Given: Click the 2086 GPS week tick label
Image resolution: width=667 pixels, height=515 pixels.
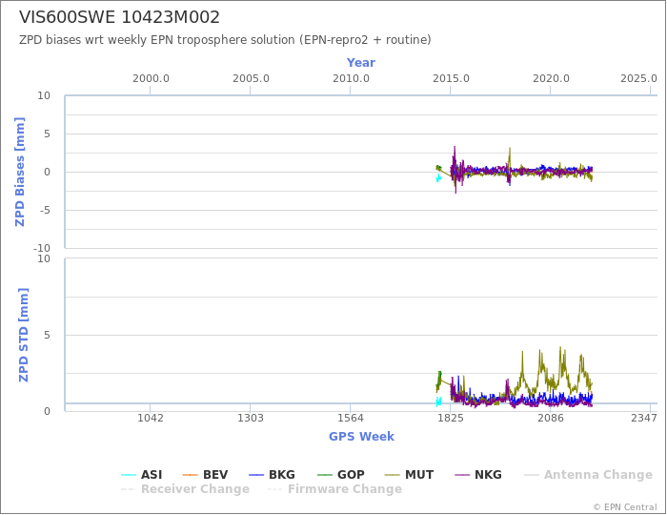Looking at the screenshot, I should [551, 418].
